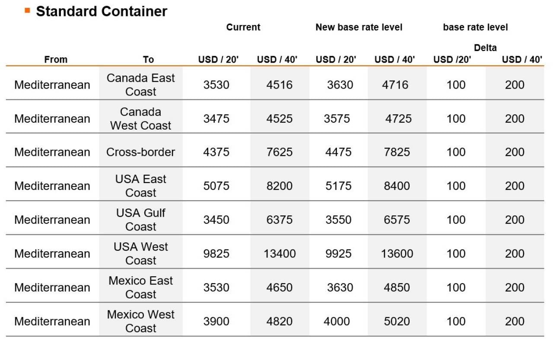
Task: Select the current rate value 3475
Action: coord(216,119)
